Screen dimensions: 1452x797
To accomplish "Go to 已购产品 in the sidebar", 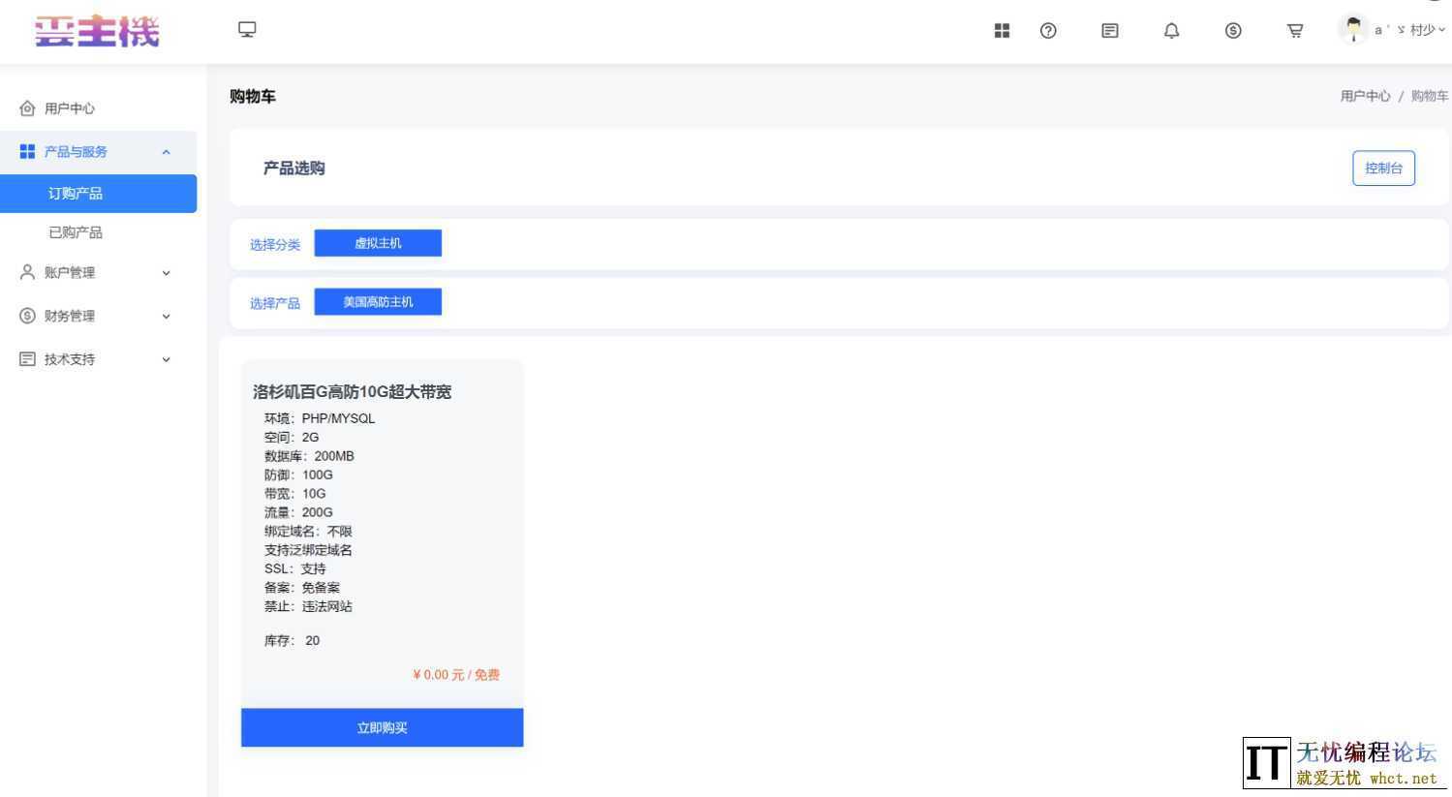I will (76, 232).
